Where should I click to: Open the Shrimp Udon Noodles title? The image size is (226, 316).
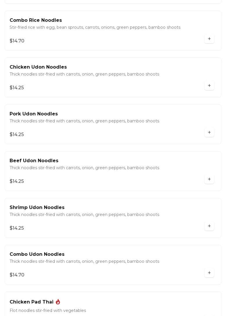pos(37,207)
